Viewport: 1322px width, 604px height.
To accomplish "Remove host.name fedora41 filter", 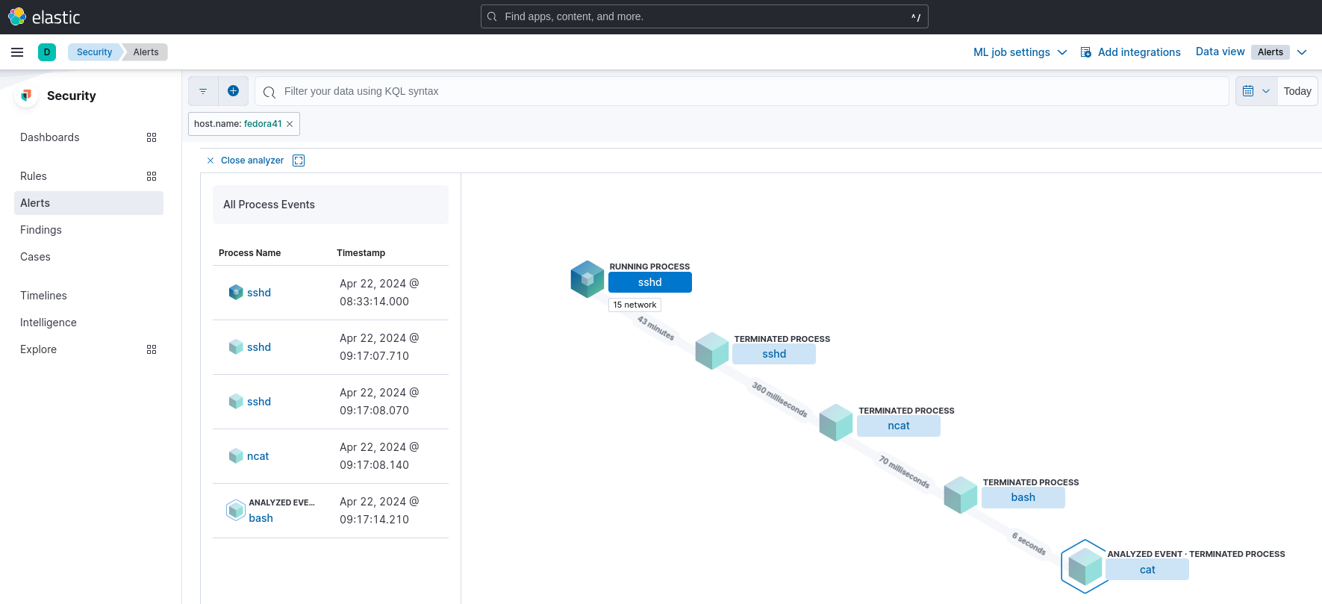I will [x=290, y=124].
